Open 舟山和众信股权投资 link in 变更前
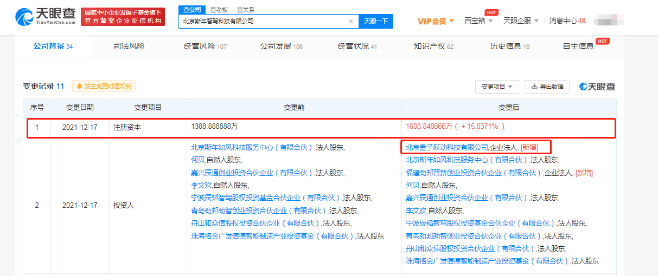This screenshot has width=658, height=276. 255,223
